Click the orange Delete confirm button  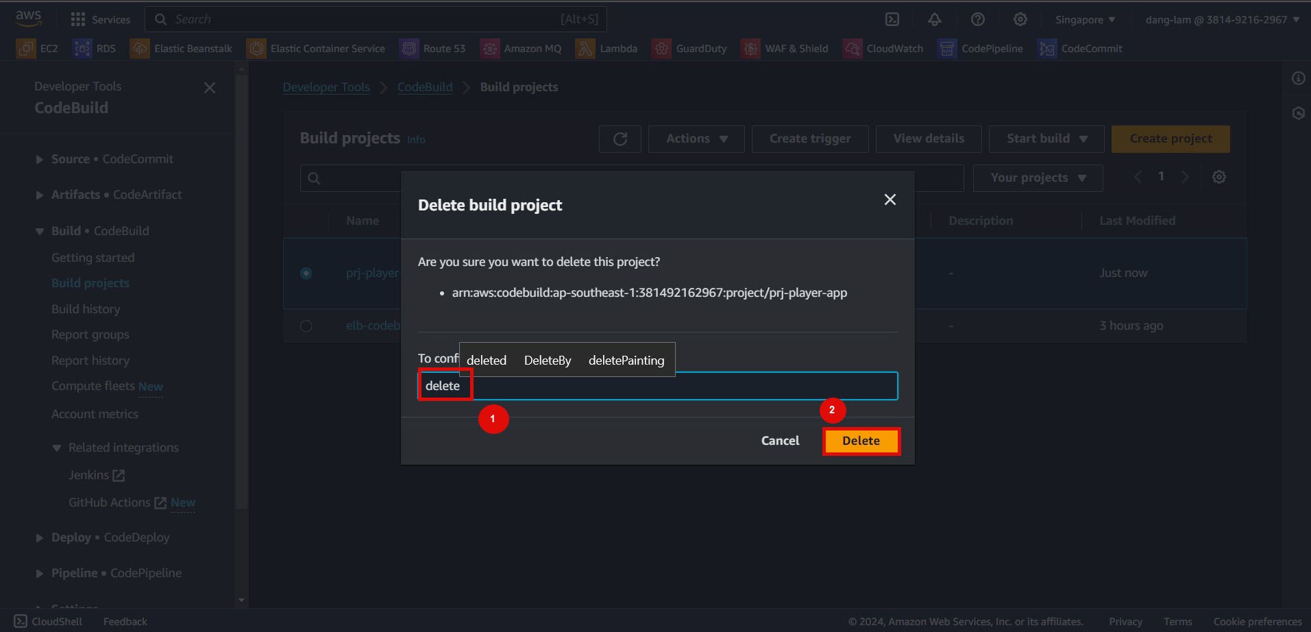click(861, 441)
